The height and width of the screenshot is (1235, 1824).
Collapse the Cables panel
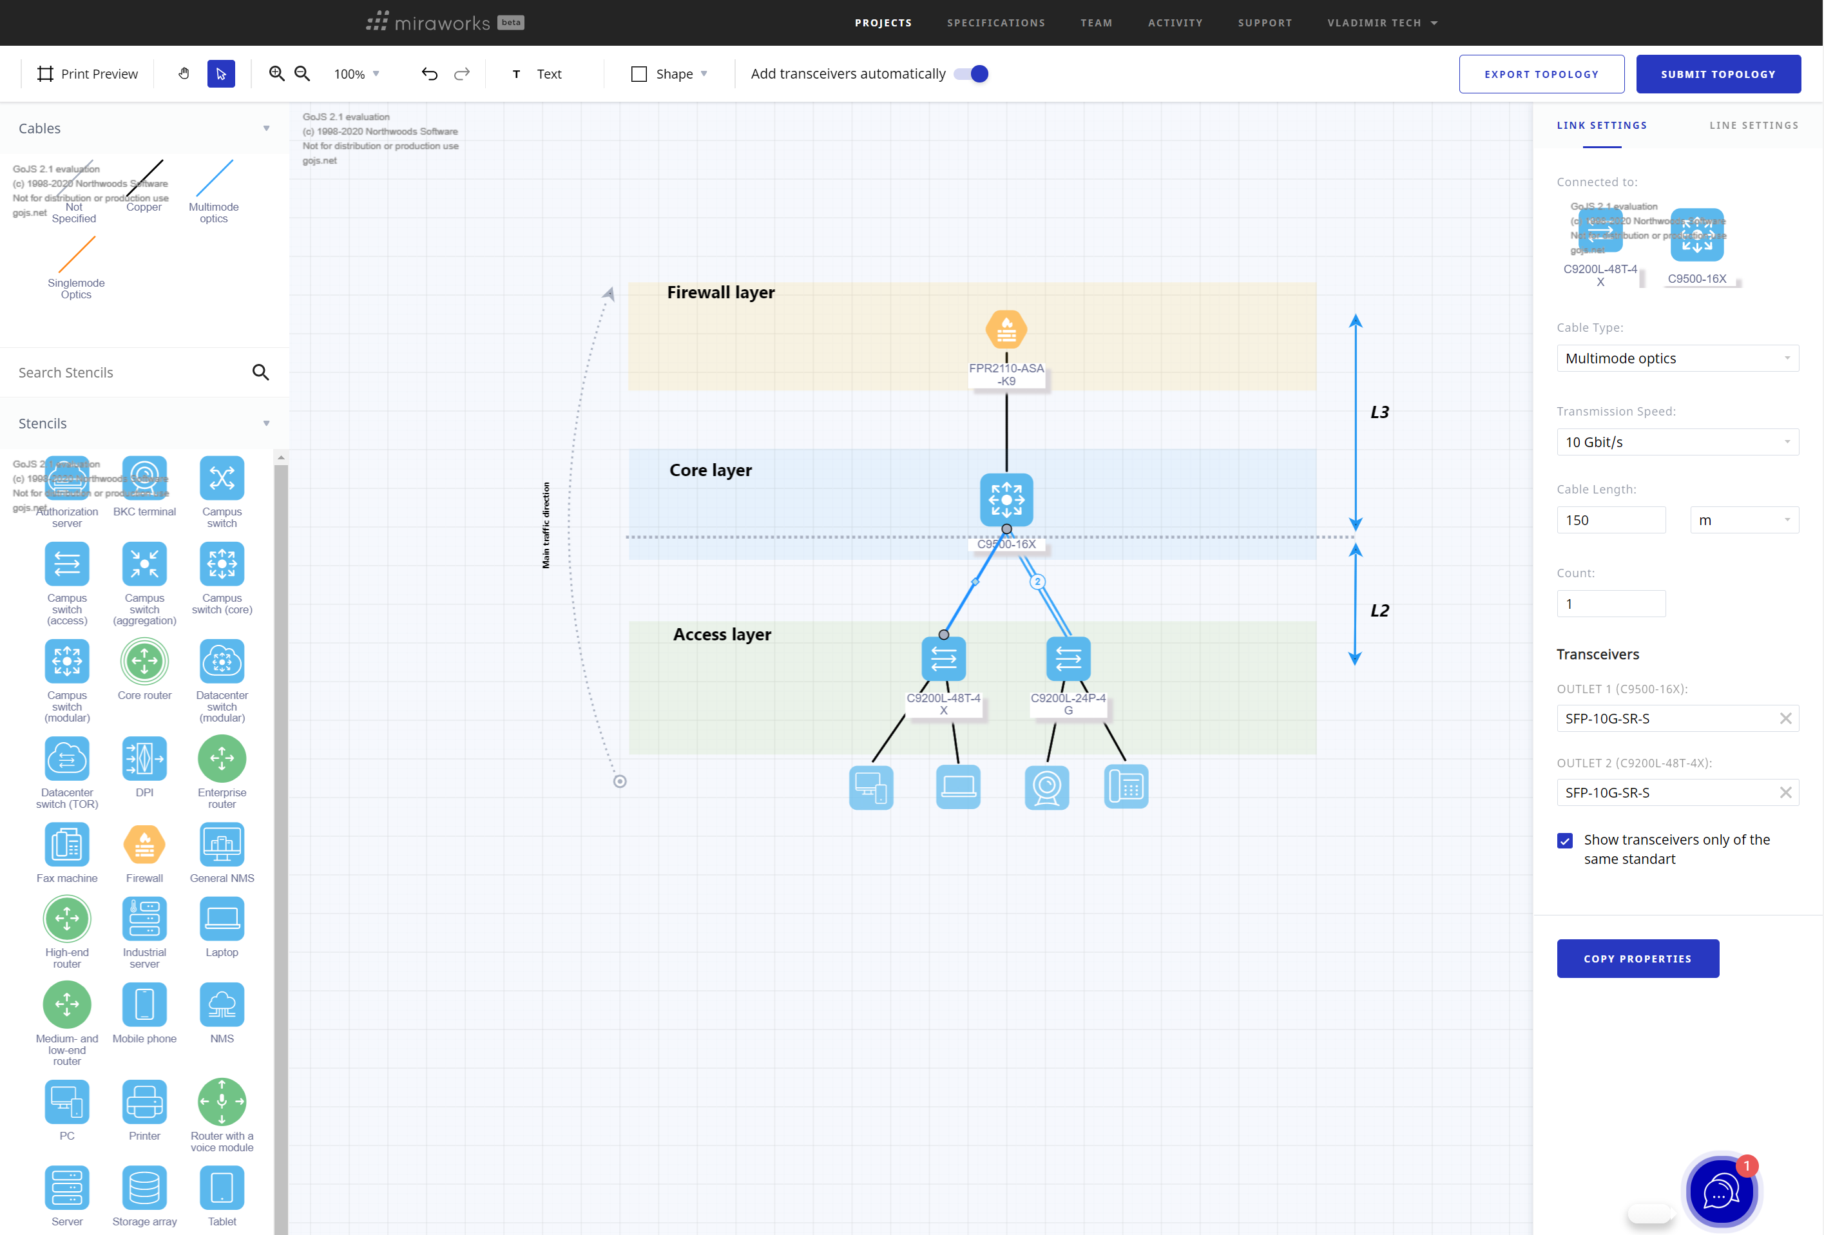[266, 128]
